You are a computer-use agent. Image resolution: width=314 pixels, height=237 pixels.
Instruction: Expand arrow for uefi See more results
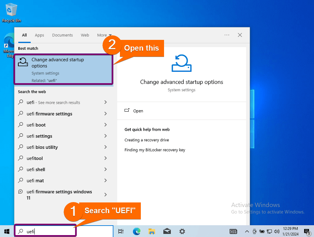point(105,102)
